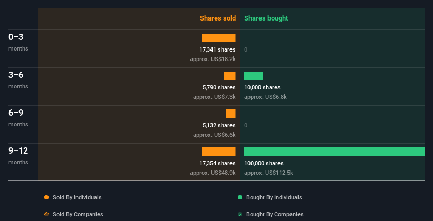Click the Shares sold column header

pyautogui.click(x=217, y=18)
